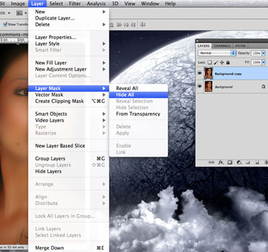Click the Background layer lock indicator
Screen dimensions: 268x252
263,87
